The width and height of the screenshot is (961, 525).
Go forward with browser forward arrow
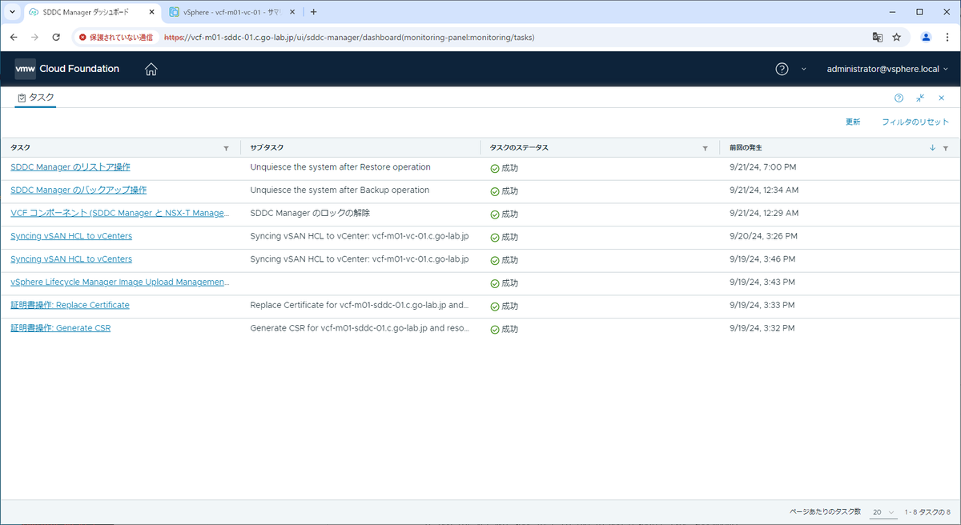[x=34, y=37]
